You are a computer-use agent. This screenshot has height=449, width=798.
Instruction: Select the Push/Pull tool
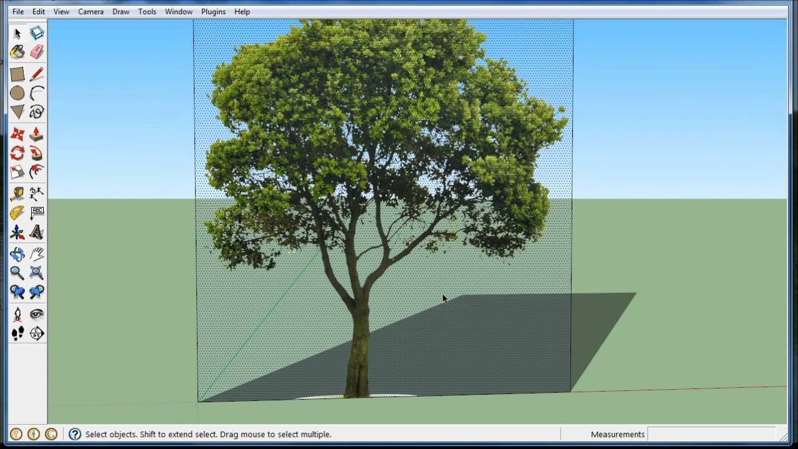[37, 134]
